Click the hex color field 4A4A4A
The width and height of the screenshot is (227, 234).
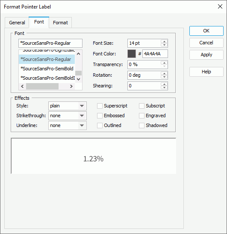pyautogui.click(x=155, y=54)
